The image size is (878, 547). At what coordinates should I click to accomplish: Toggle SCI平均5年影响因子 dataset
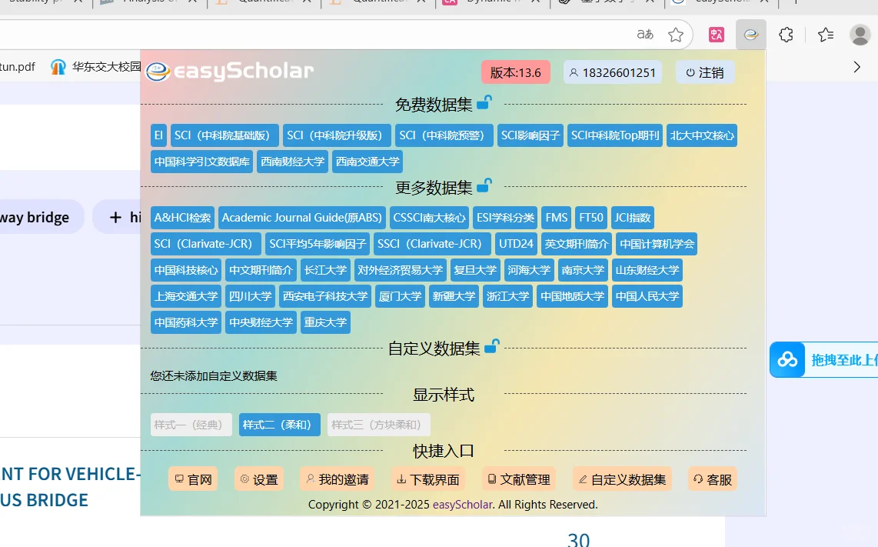pos(318,244)
